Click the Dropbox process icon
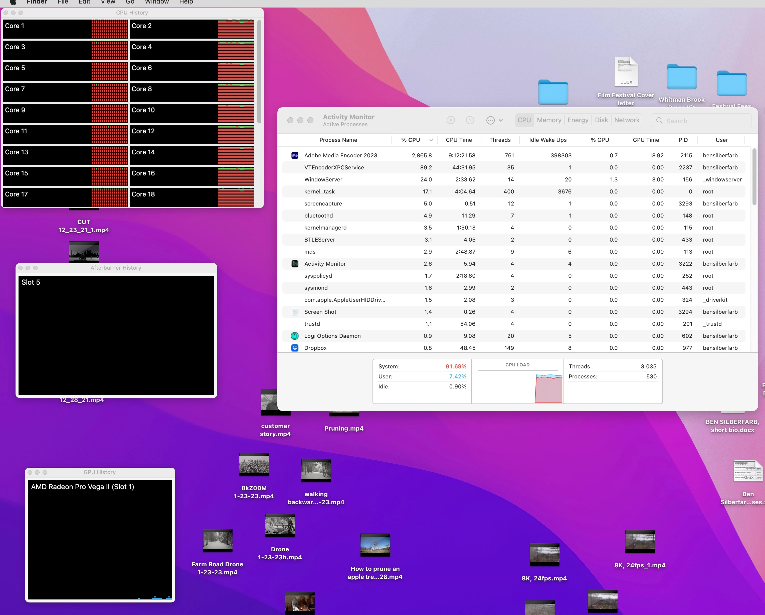The image size is (765, 615). pos(295,348)
